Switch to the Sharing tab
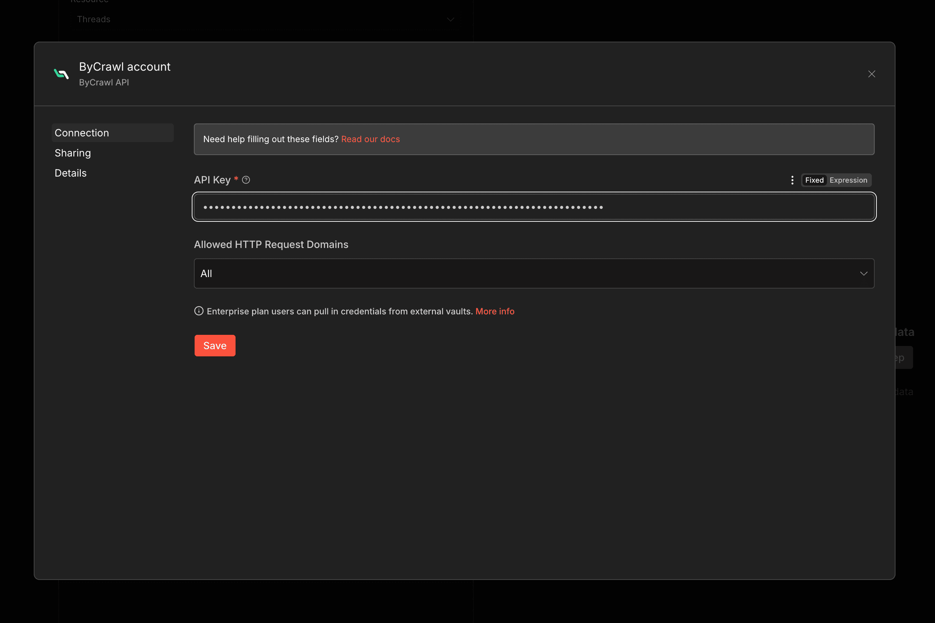Viewport: 935px width, 623px height. [x=73, y=153]
